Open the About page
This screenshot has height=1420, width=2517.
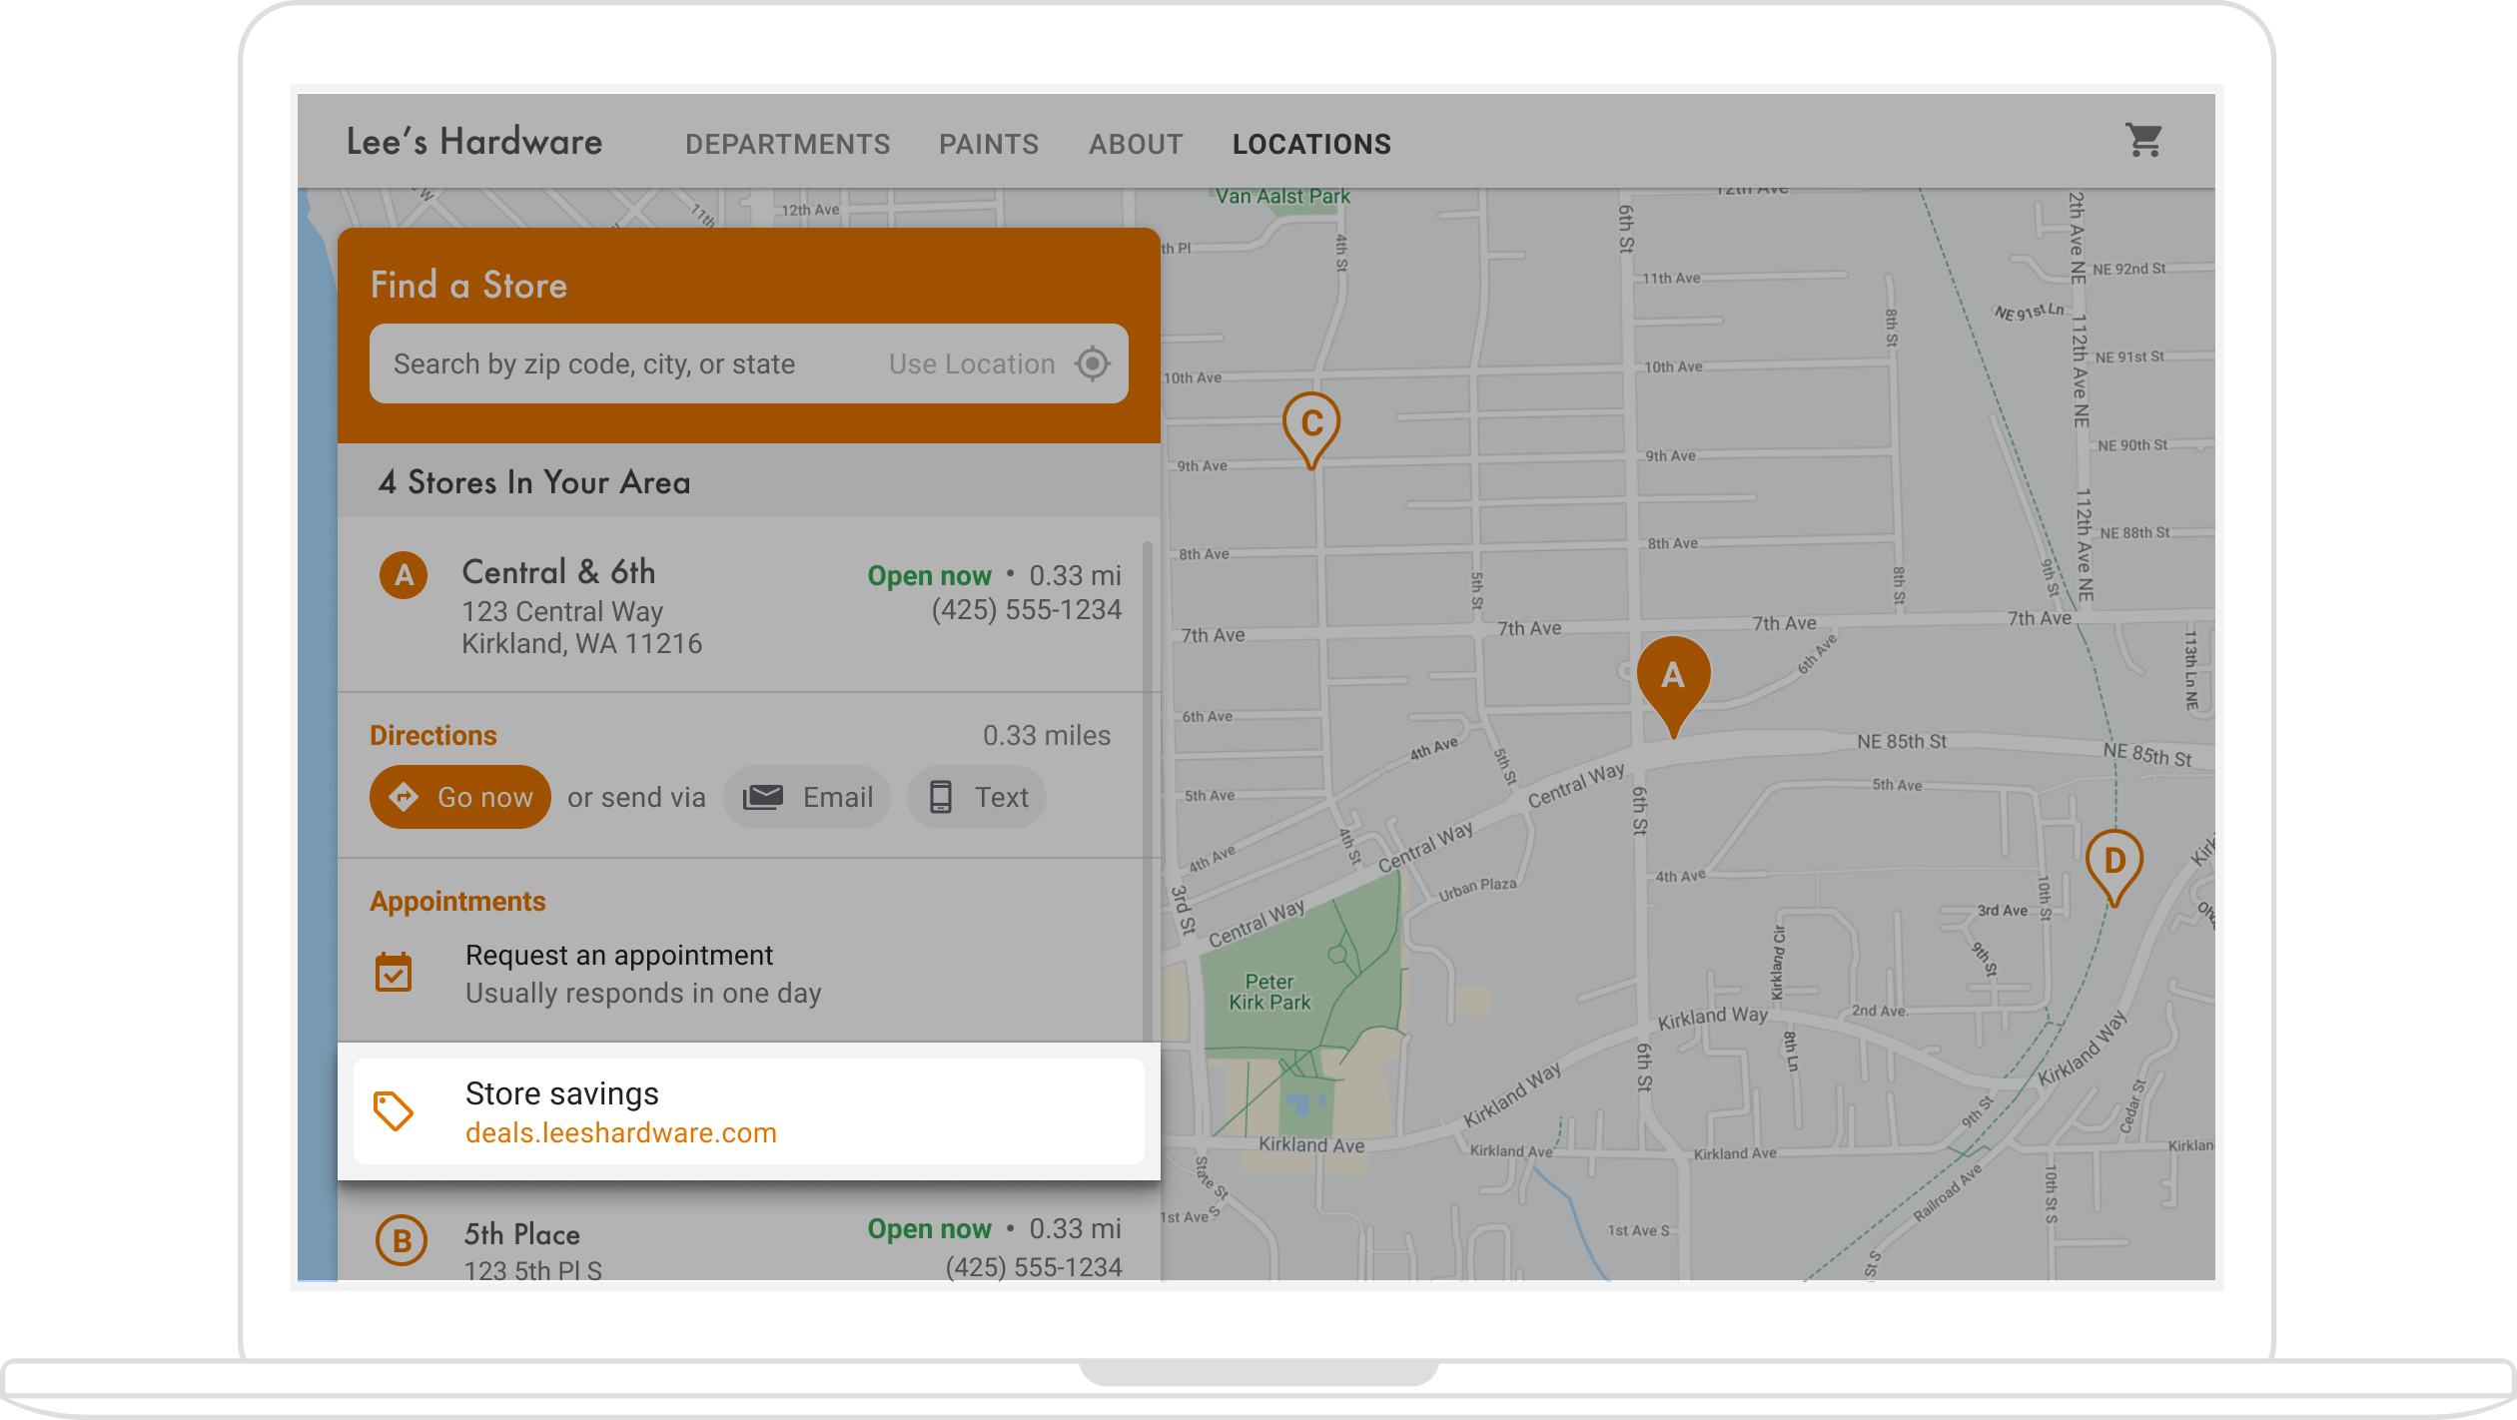[1136, 145]
